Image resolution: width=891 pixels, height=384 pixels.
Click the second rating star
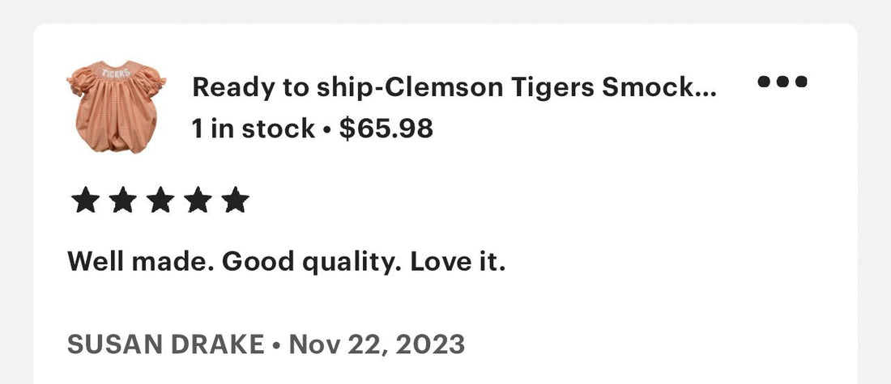pyautogui.click(x=123, y=200)
